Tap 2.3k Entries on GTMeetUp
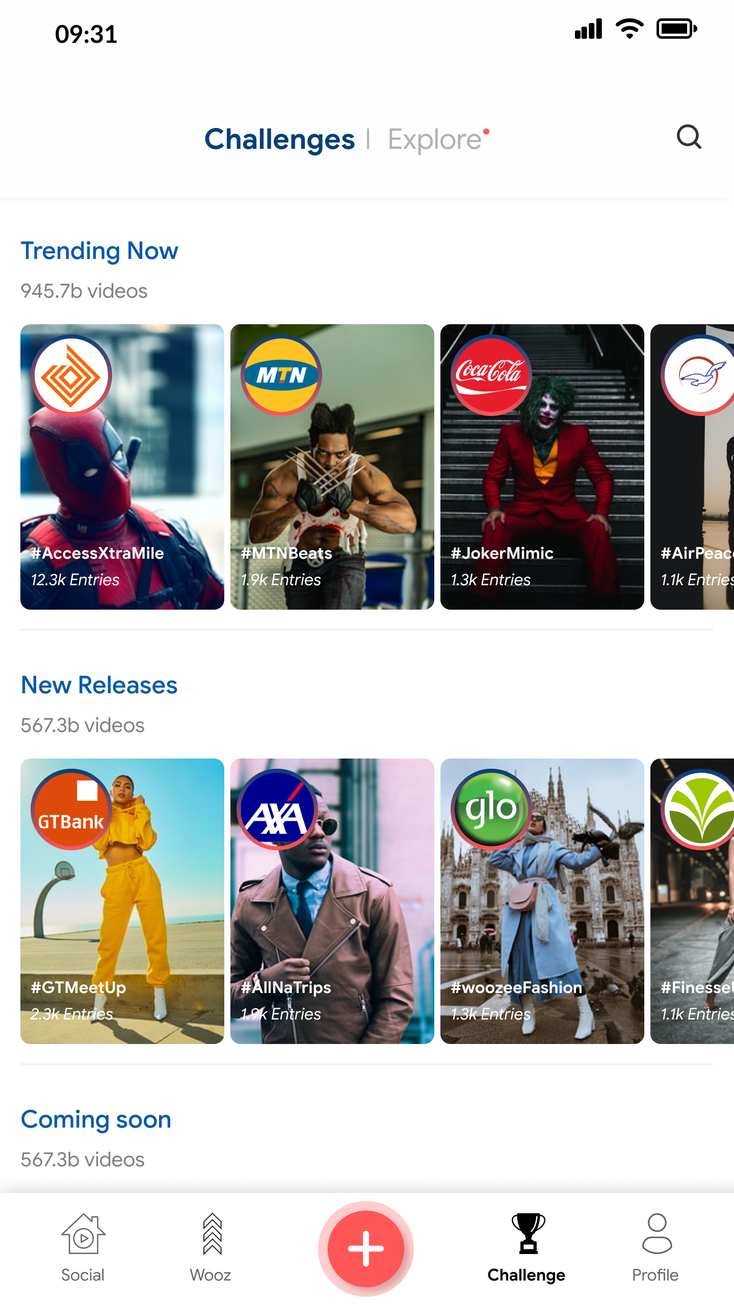The height and width of the screenshot is (1305, 734). coord(72,1014)
